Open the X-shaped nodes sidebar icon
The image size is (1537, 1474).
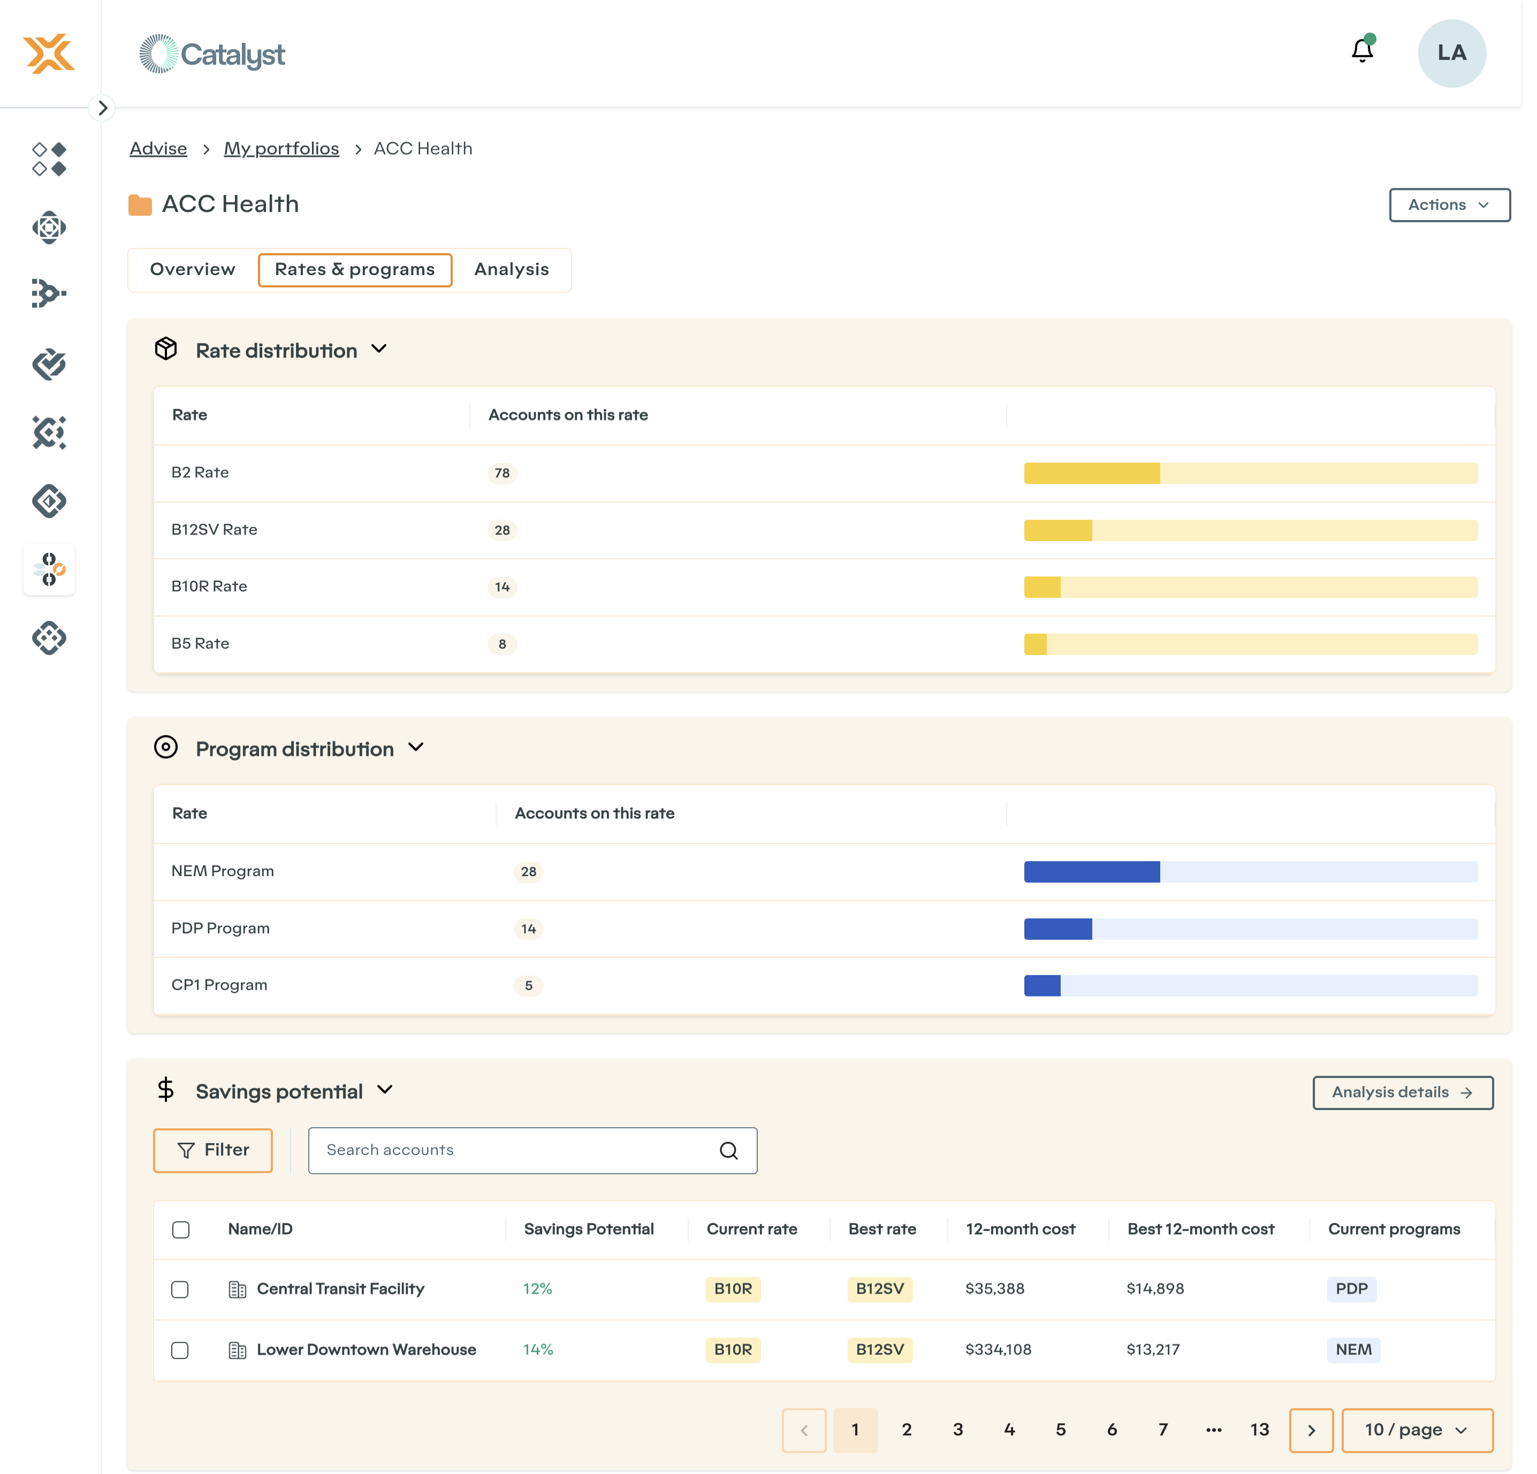pos(49,432)
